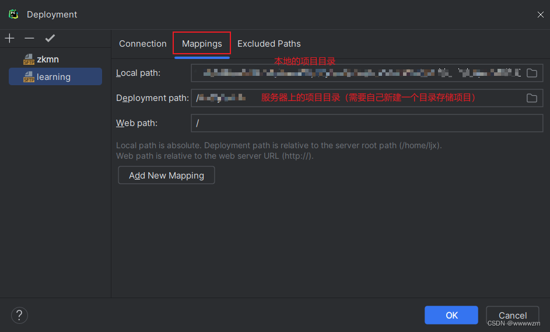Open the Excluded Paths tab

pos(269,44)
